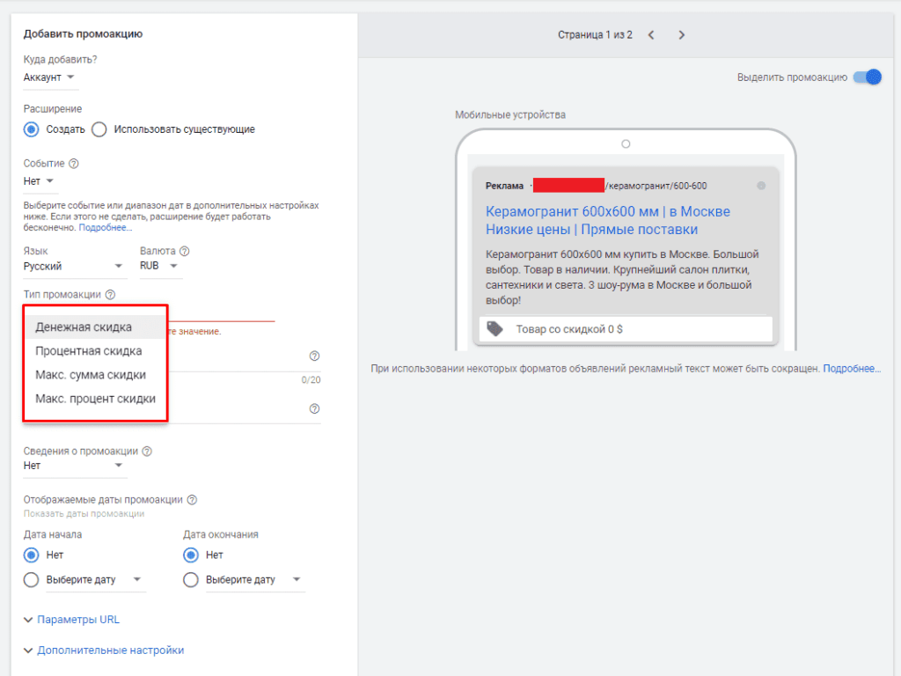901x676 pixels.
Task: Open Валюта dropdown showing RUB
Action: (160, 266)
